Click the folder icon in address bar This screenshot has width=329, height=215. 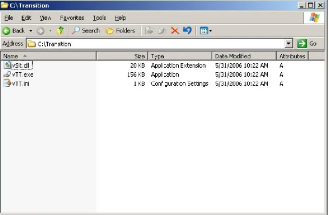[32, 44]
